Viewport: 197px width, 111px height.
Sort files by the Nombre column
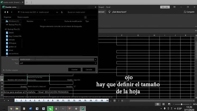30,21
